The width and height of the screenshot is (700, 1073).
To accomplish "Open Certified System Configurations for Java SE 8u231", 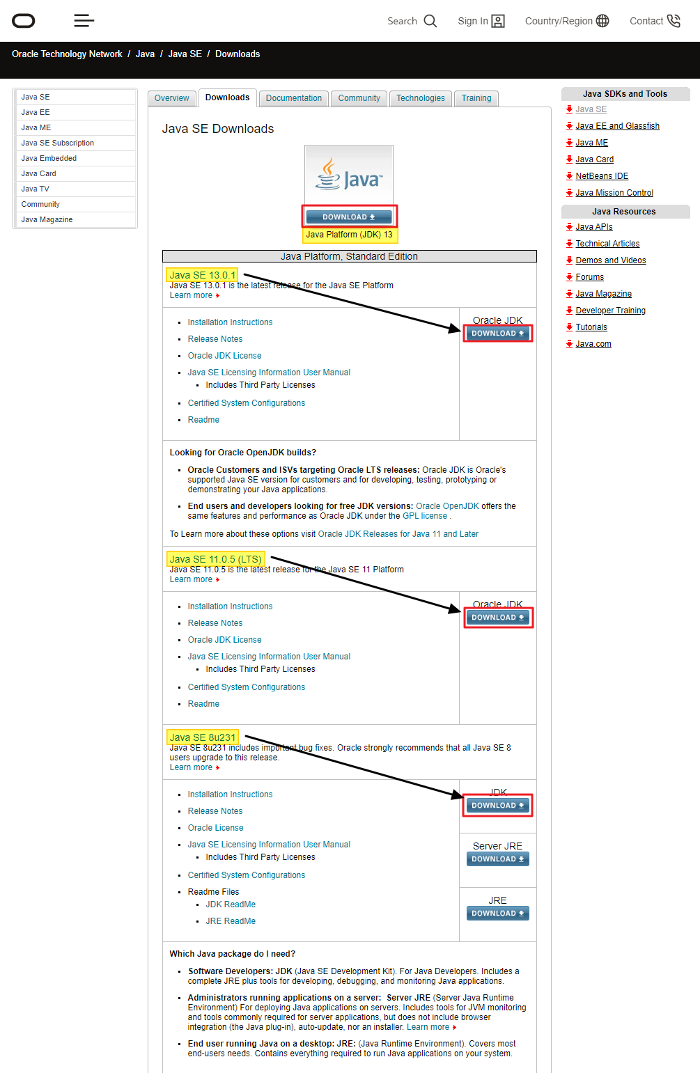I will (246, 875).
